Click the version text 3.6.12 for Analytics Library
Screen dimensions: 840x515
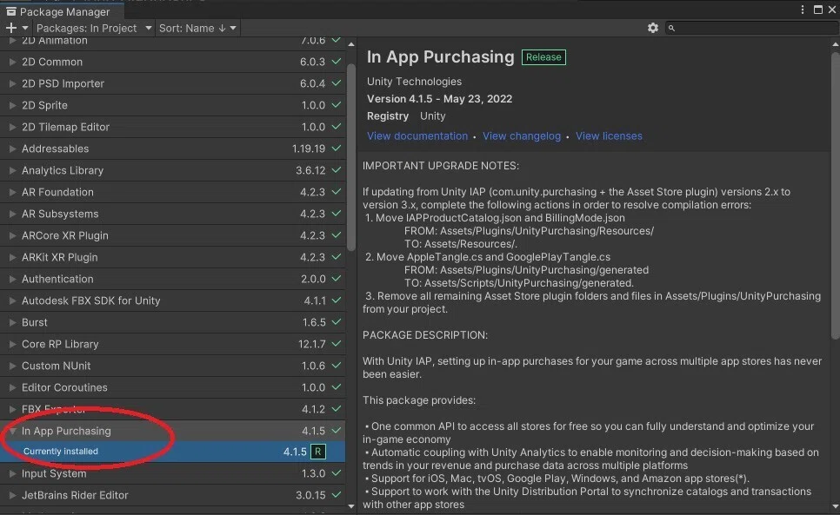coord(310,170)
